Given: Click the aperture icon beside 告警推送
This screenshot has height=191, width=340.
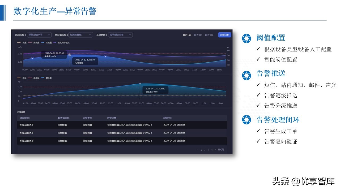Looking at the screenshot, I should (x=246, y=76).
